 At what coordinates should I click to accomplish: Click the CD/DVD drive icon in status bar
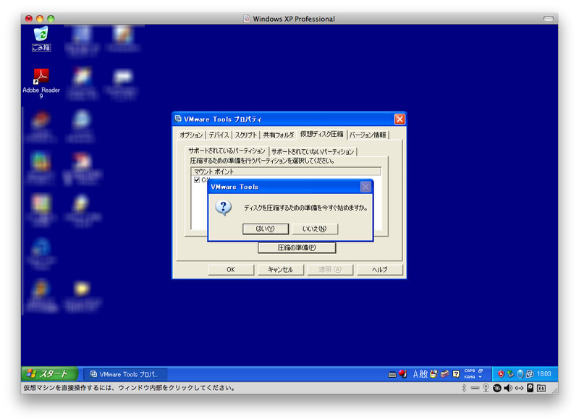[x=497, y=388]
